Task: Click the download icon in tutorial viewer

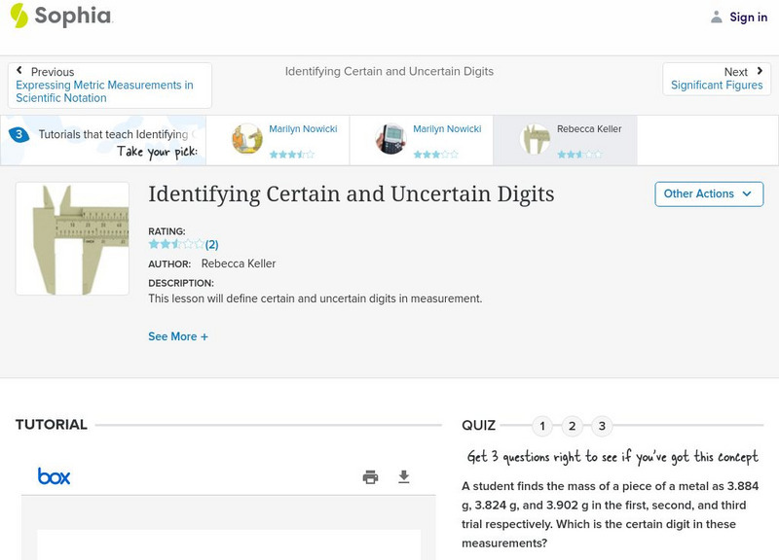Action: coord(404,476)
